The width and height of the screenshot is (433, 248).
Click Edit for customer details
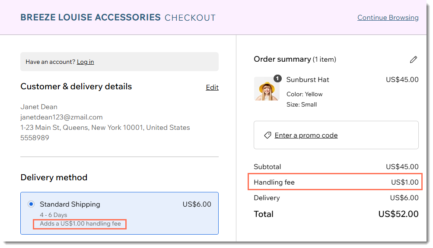click(x=212, y=87)
